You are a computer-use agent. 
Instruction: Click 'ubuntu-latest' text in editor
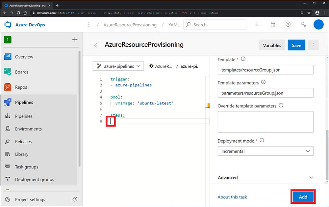[x=156, y=103]
